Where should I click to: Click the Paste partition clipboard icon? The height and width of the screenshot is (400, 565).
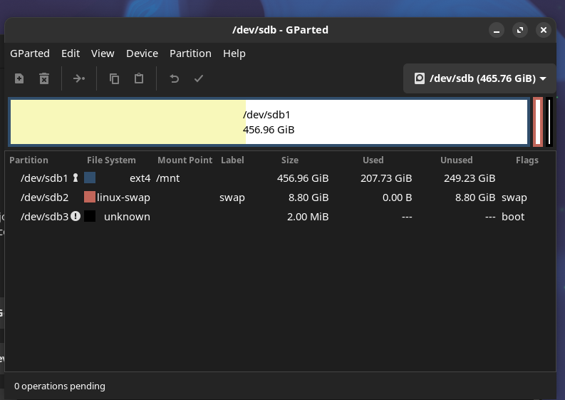[x=139, y=78]
